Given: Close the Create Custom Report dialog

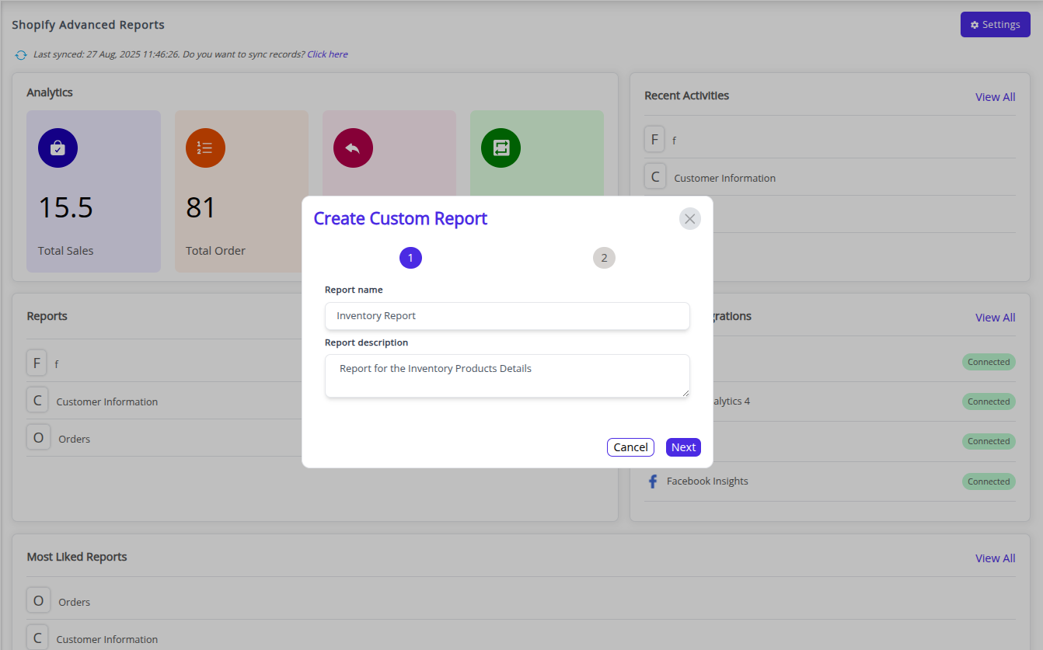Looking at the screenshot, I should 689,219.
